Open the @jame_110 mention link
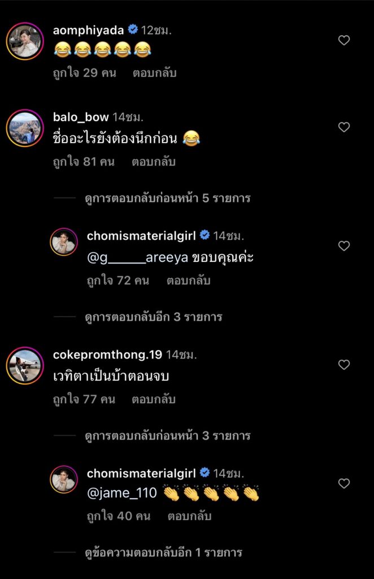This screenshot has height=579, width=374. [x=121, y=493]
